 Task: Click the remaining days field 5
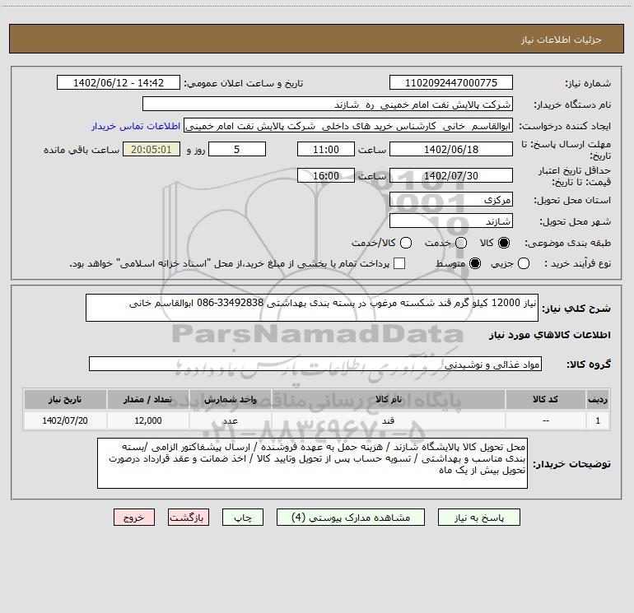(x=237, y=150)
